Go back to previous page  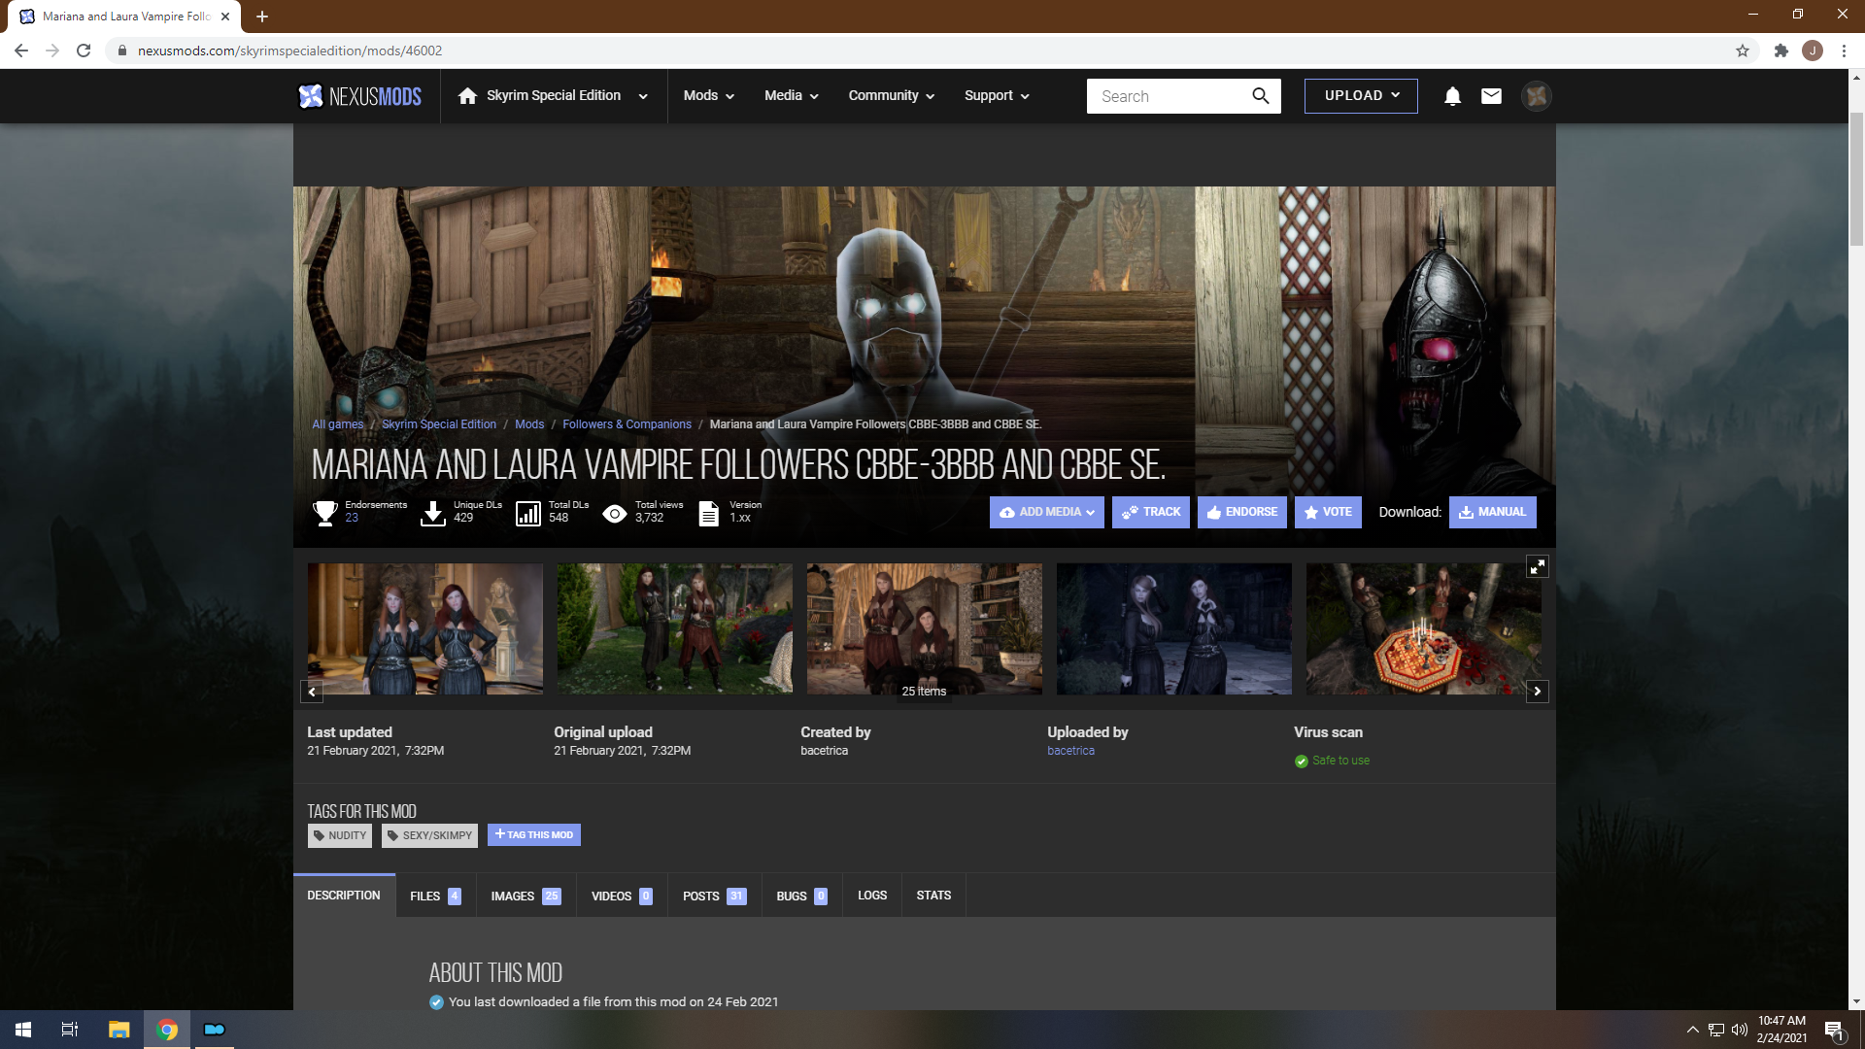click(x=21, y=51)
